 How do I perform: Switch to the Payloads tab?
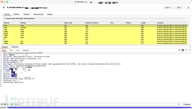[x=26, y=14]
